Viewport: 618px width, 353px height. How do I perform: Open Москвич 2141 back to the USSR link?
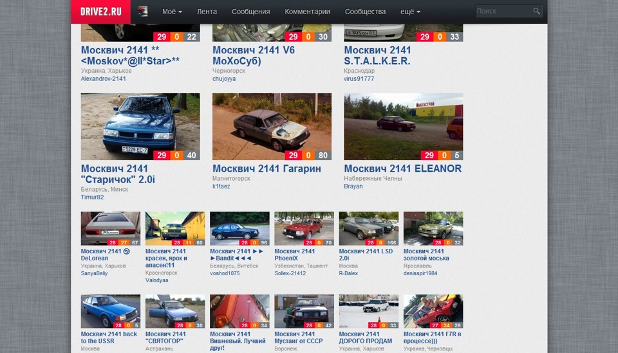click(x=109, y=338)
